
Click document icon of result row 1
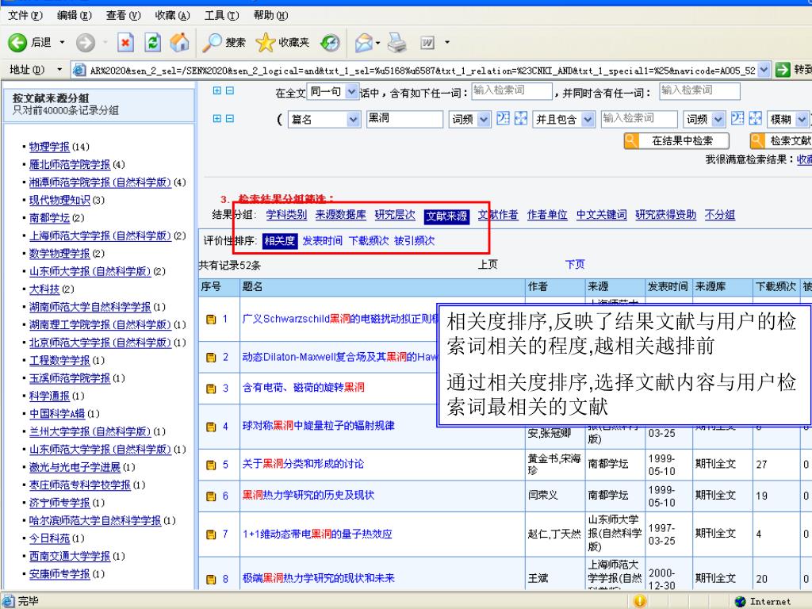[x=211, y=320]
